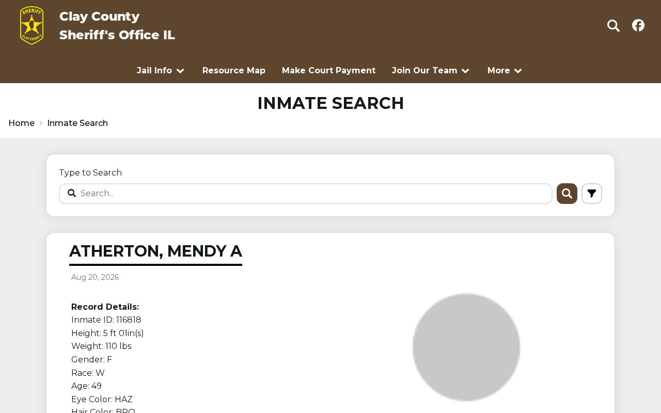Open the Resource Map page
The width and height of the screenshot is (661, 413).
[234, 71]
